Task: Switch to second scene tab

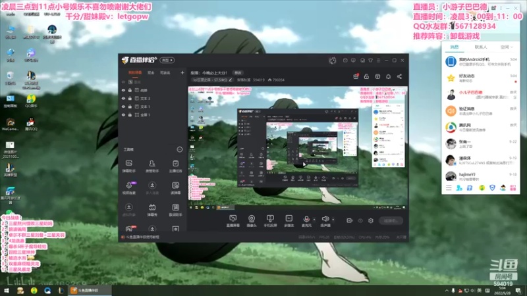Action: coord(151,73)
